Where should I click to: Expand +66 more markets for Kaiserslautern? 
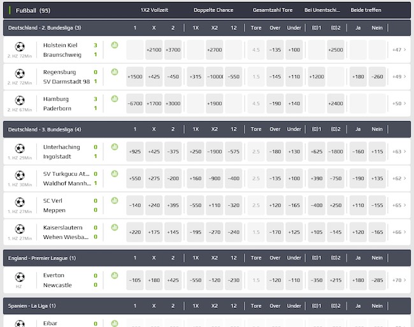pos(399,232)
